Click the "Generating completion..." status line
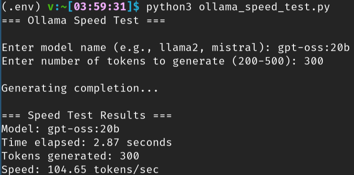Screen dimensions: 354x175 tap(80, 88)
